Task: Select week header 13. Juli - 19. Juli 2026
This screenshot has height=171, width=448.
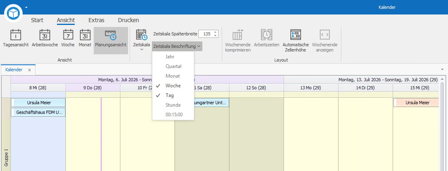Action: pos(362,79)
